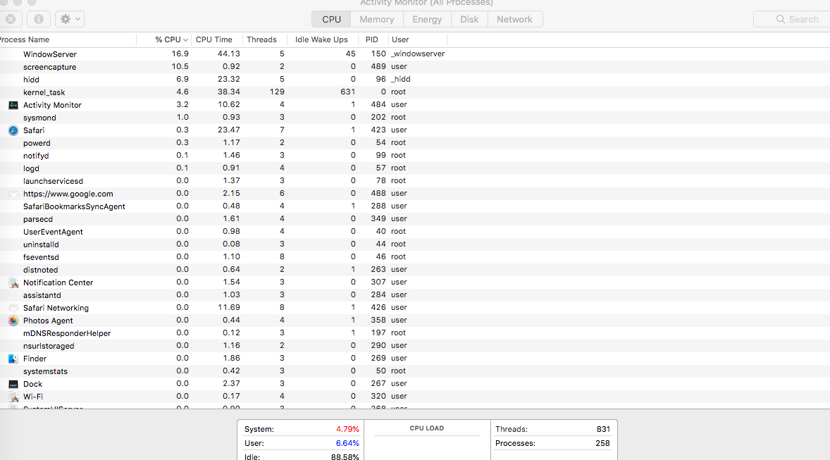The height and width of the screenshot is (460, 830).
Task: Click the Safari Networking shield icon
Action: (x=13, y=308)
